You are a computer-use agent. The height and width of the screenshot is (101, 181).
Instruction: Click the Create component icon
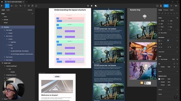click(88, 6)
